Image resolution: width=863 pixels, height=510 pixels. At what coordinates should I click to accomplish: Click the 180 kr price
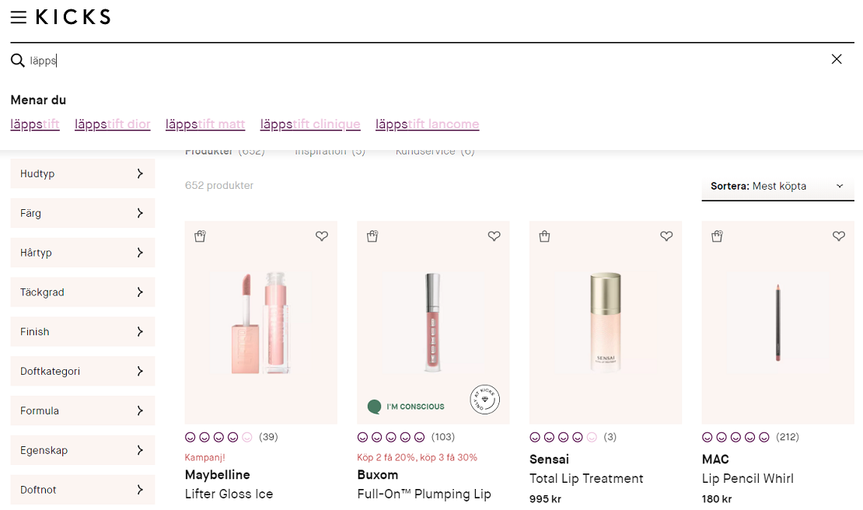717,499
